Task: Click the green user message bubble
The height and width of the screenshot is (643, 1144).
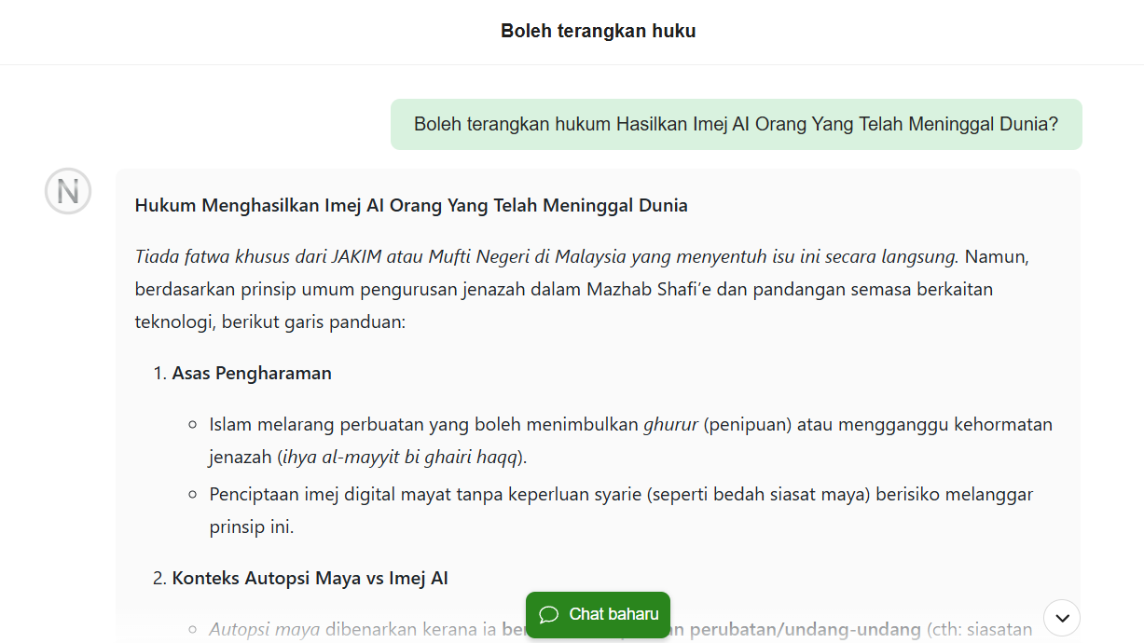Action: 737,124
